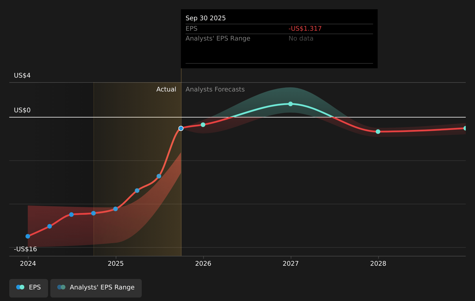
Task: Select the last forecast point at chart's end
Action: (465, 128)
